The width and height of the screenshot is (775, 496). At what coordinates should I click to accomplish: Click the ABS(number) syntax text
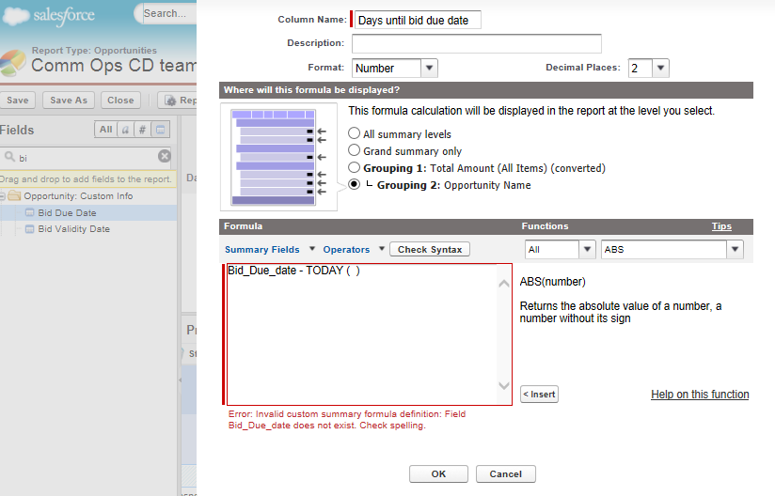pos(553,282)
